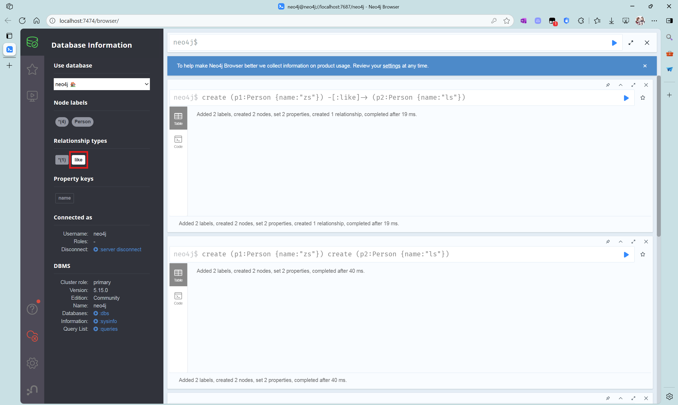
Task: Select the name property key
Action: click(x=65, y=198)
